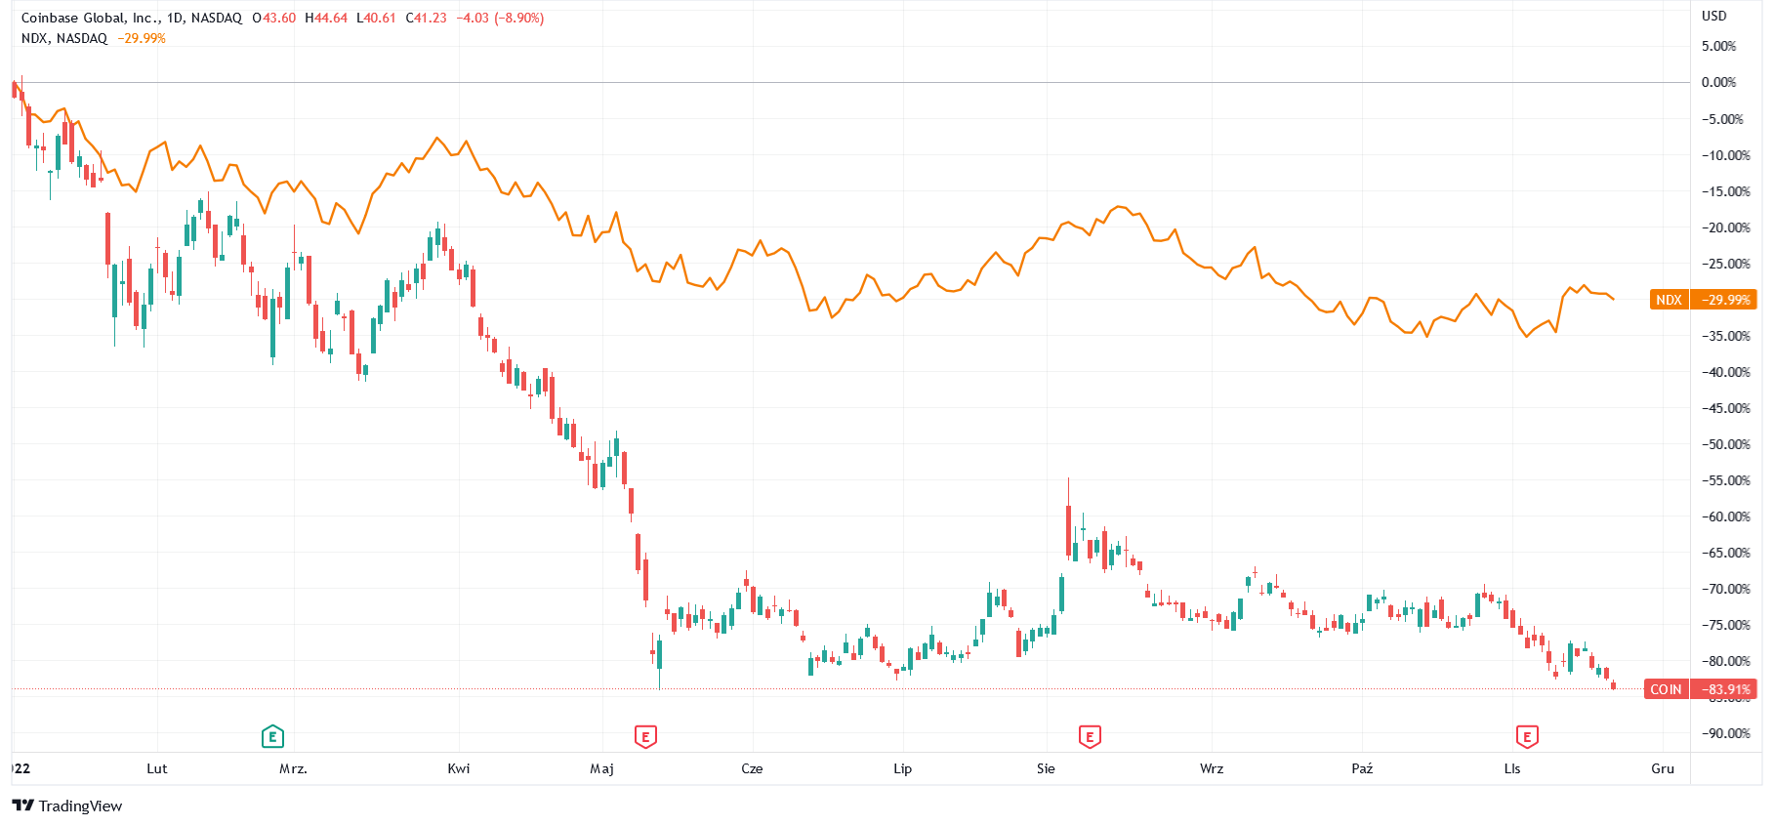Click the -50.00% axis label

[x=1725, y=444]
